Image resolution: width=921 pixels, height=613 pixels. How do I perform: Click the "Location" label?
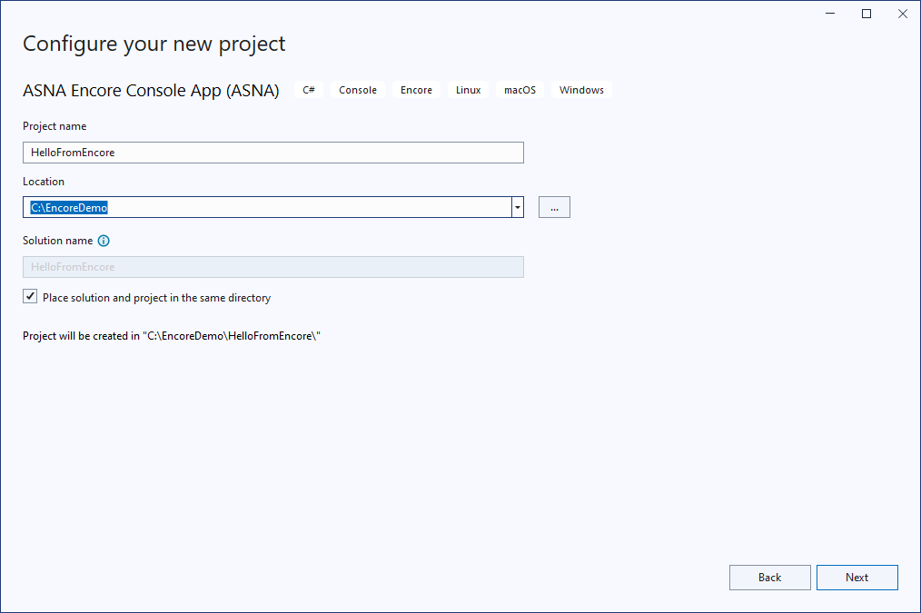(44, 182)
